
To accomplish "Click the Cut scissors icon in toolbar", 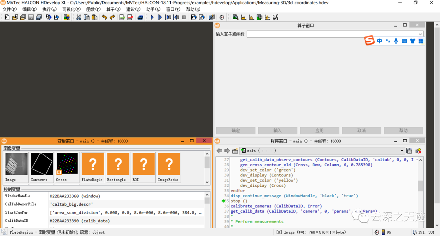I will click(78, 17).
